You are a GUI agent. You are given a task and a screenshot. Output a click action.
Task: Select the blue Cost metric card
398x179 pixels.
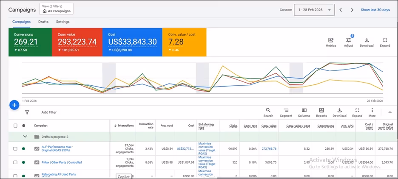coord(132,42)
